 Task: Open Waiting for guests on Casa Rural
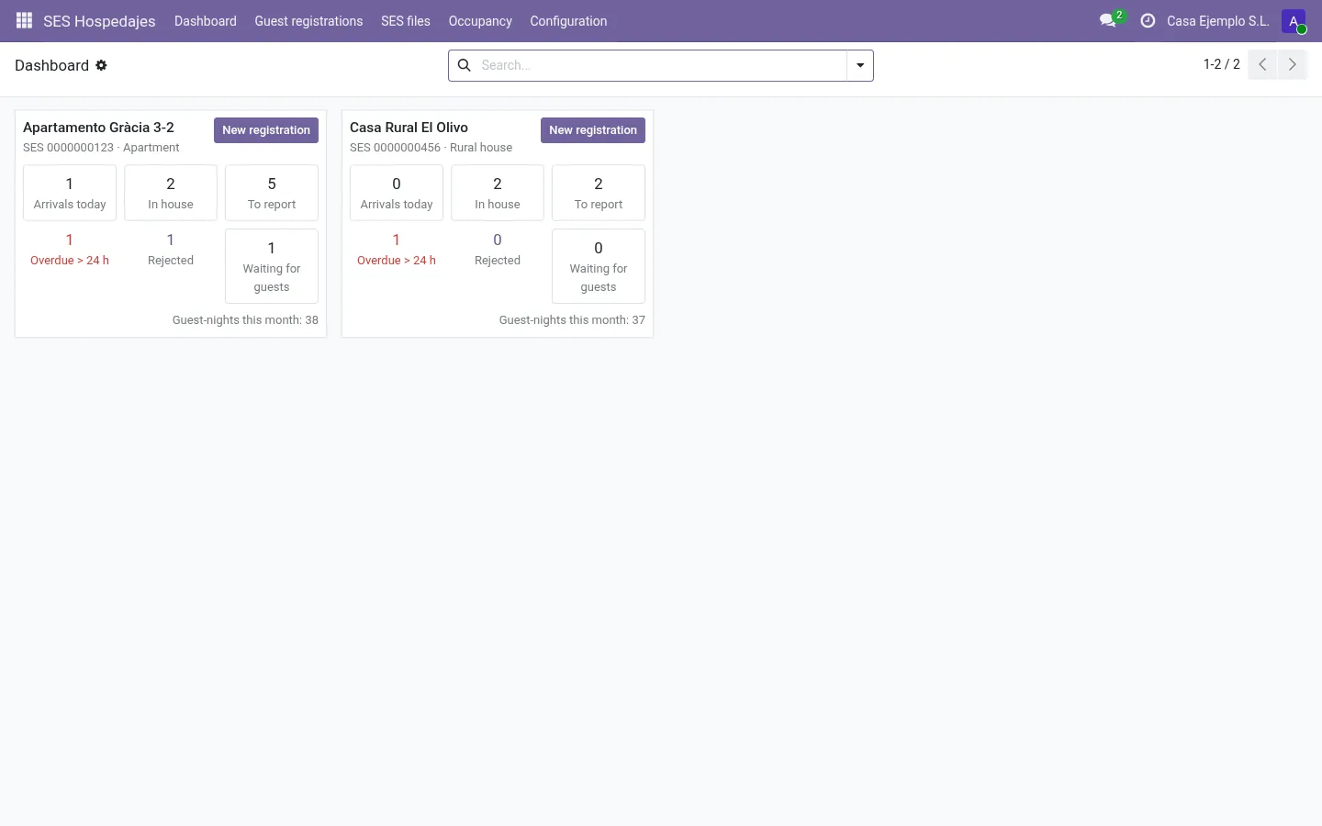coord(599,266)
